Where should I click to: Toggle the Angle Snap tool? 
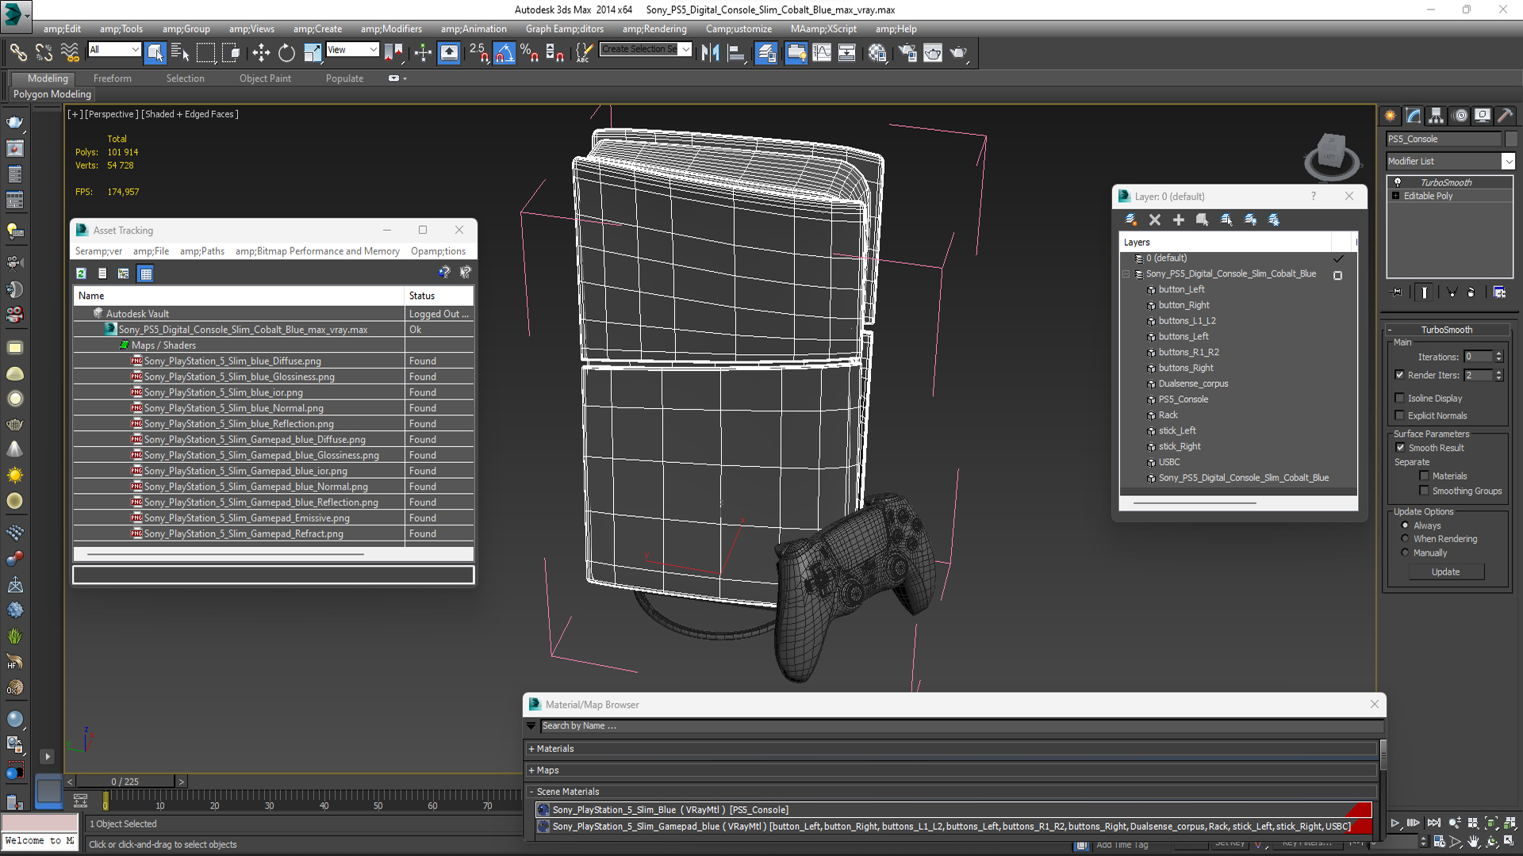504,52
